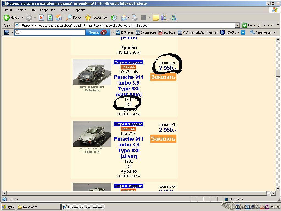
Task: Click the toolbar chevron for more buttons
Action: pos(243,32)
